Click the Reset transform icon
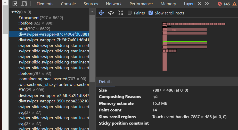Viewport: 238px width, 130px height. (121, 13)
